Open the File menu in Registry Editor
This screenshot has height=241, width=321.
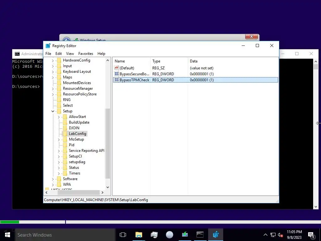pos(48,53)
